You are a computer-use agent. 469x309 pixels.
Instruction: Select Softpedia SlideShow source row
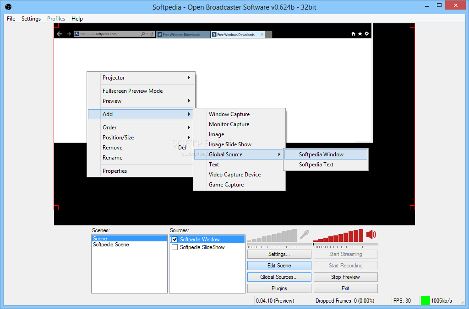coord(207,247)
